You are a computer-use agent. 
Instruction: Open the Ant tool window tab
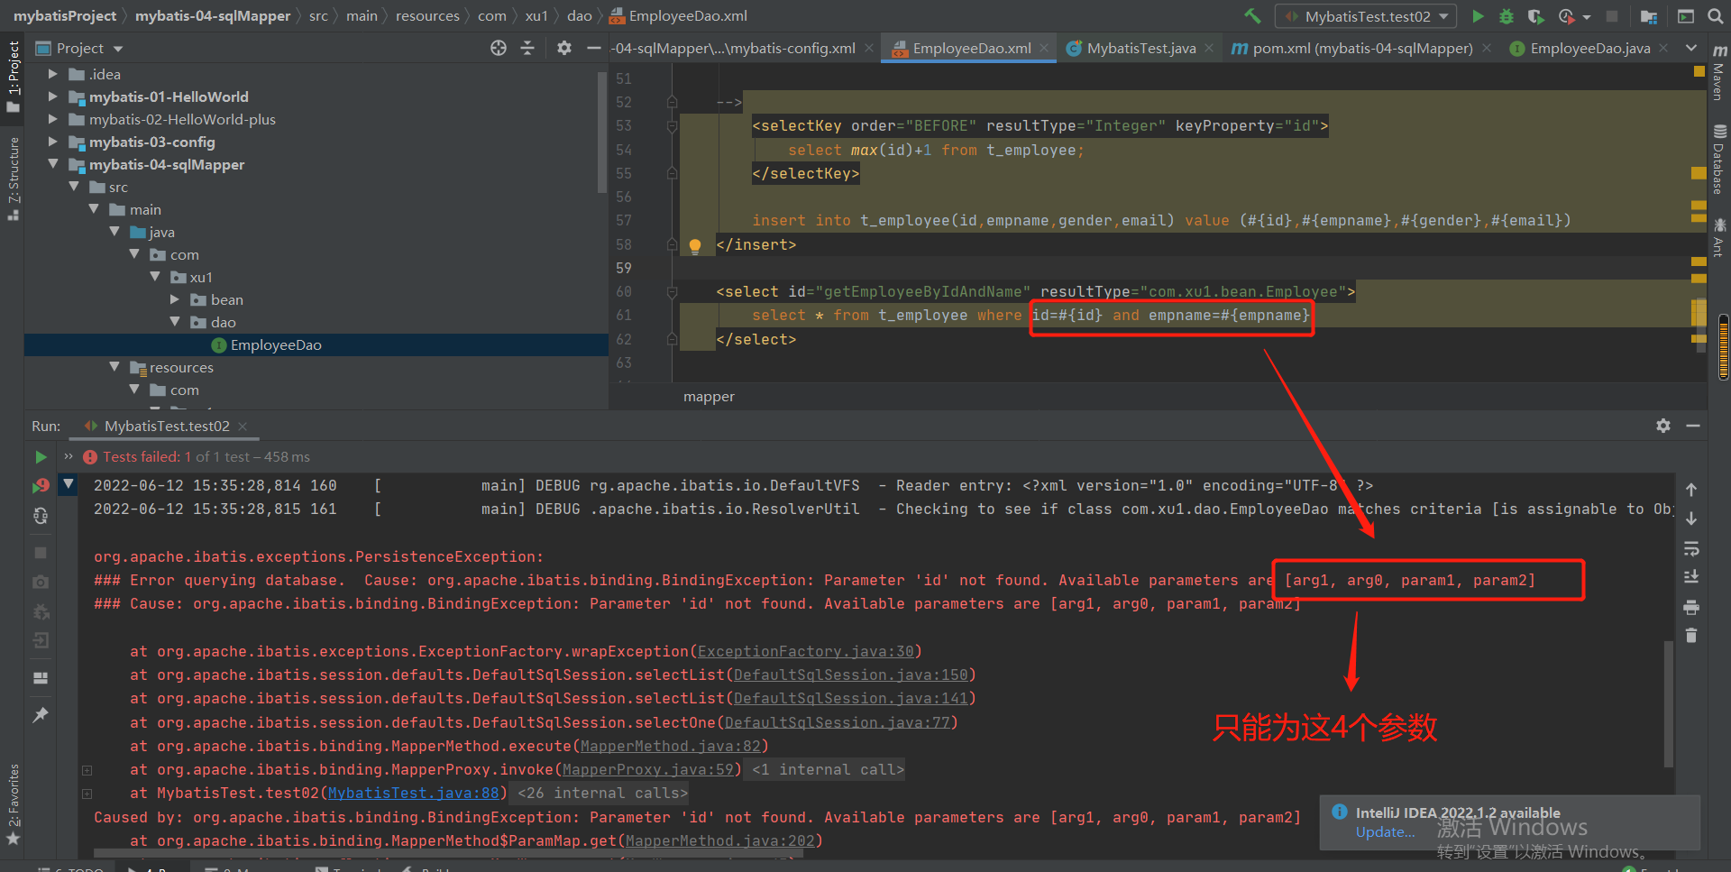pos(1719,237)
